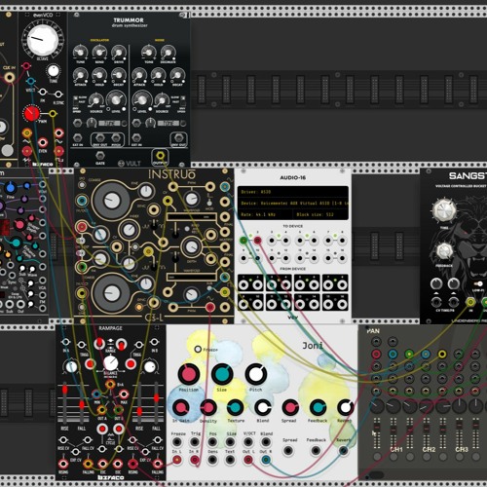
Task: Click the Joni Reverb CV jack
Action: click(343, 451)
